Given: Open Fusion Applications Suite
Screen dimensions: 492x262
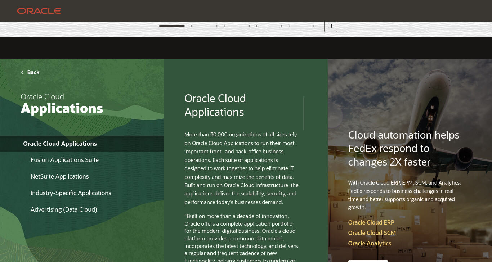Looking at the screenshot, I should [65, 160].
